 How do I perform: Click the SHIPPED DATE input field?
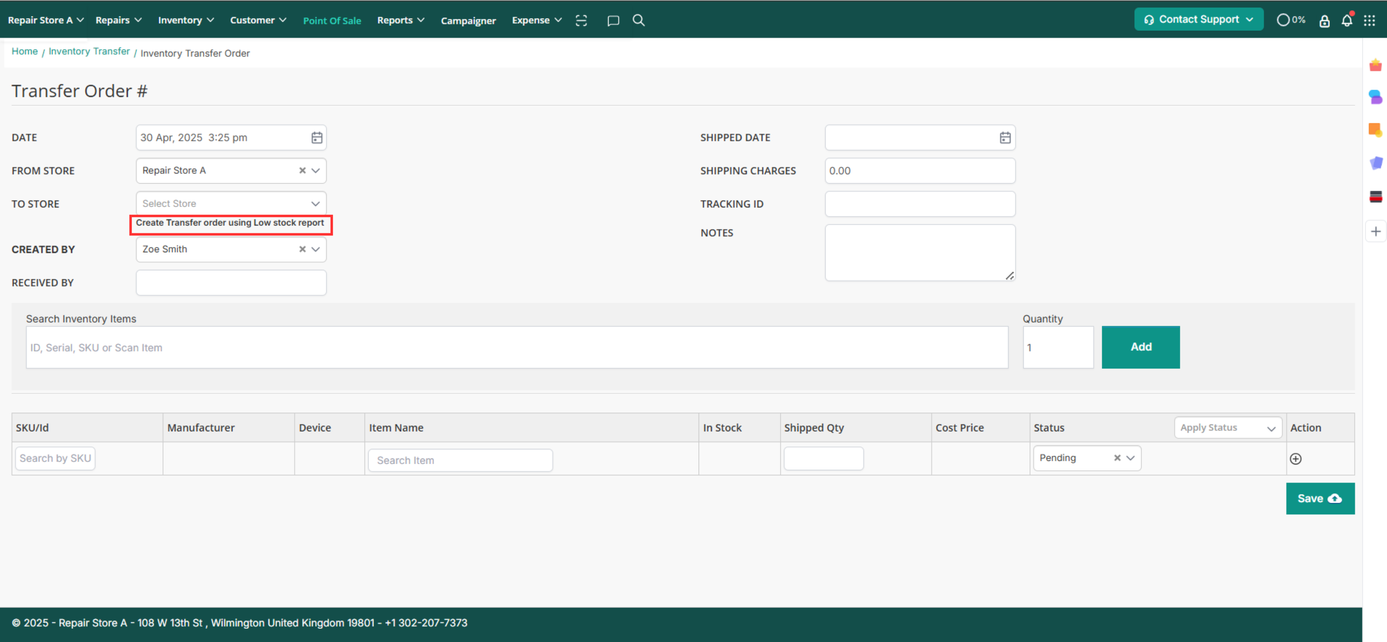[x=920, y=138]
